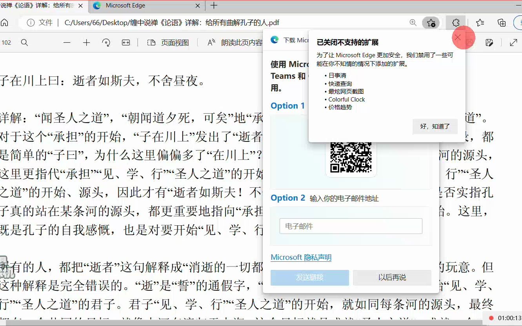This screenshot has height=326, width=522.
Task: Click the Edge logo in download popup
Action: coord(275,40)
